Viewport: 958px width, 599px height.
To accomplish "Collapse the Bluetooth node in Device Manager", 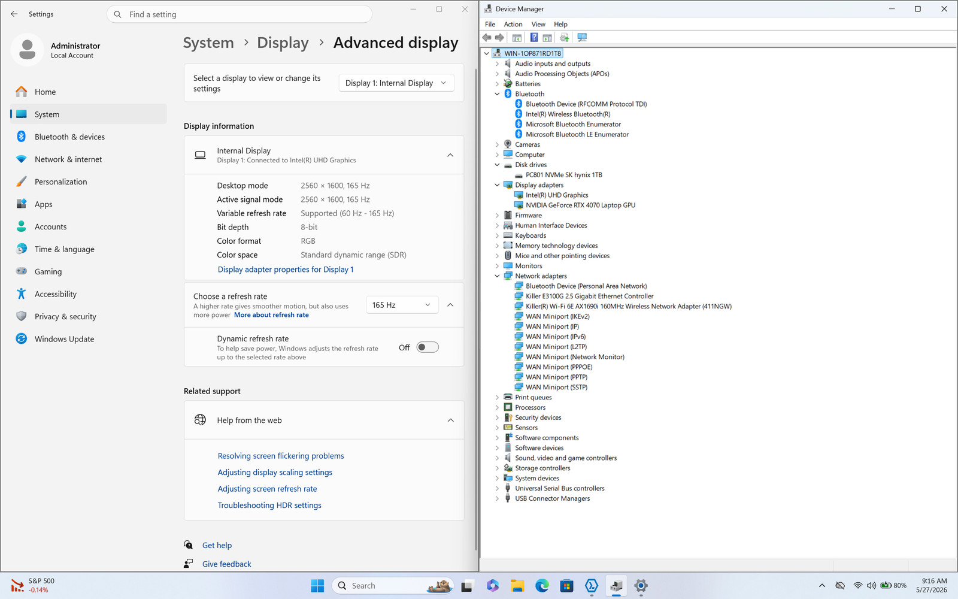I will [497, 94].
